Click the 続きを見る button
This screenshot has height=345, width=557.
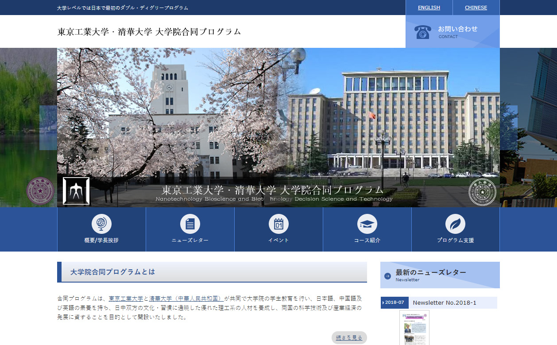pos(349,337)
